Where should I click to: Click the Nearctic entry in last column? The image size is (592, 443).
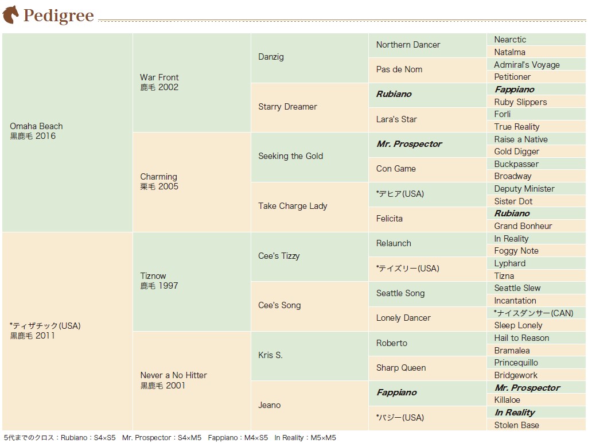pyautogui.click(x=536, y=39)
